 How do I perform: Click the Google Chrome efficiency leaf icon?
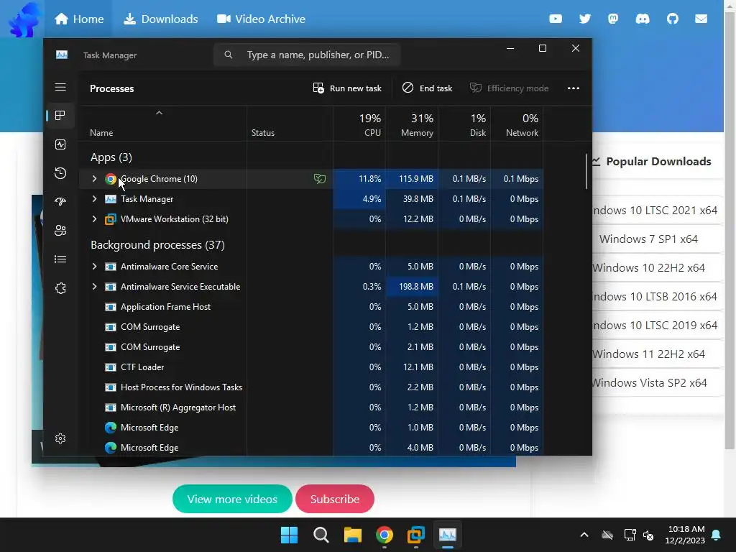click(320, 179)
